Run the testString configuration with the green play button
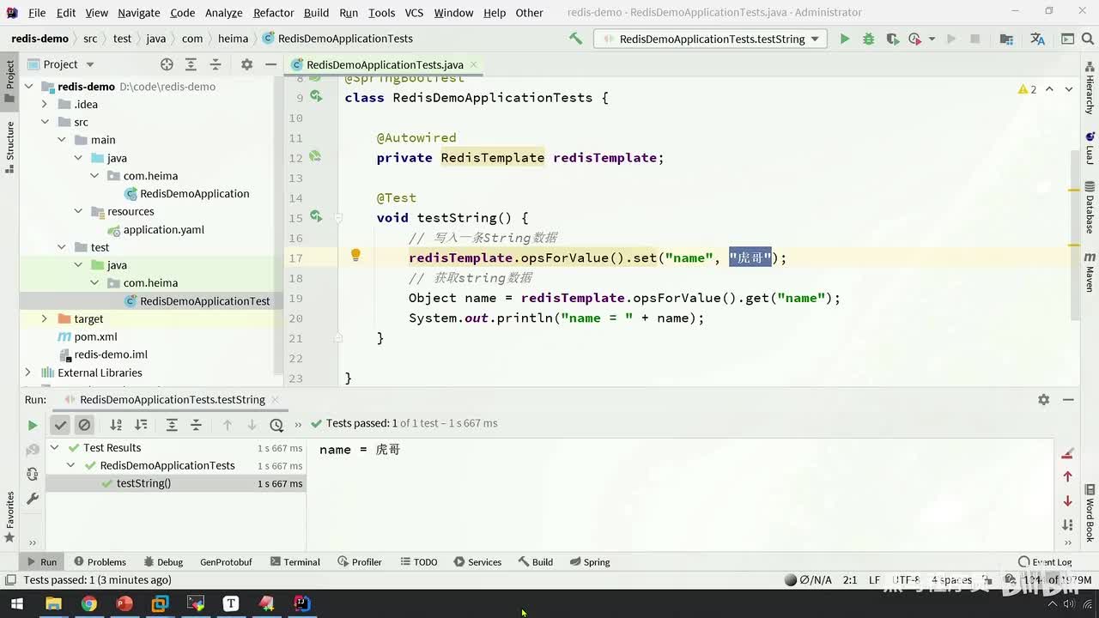 (844, 39)
